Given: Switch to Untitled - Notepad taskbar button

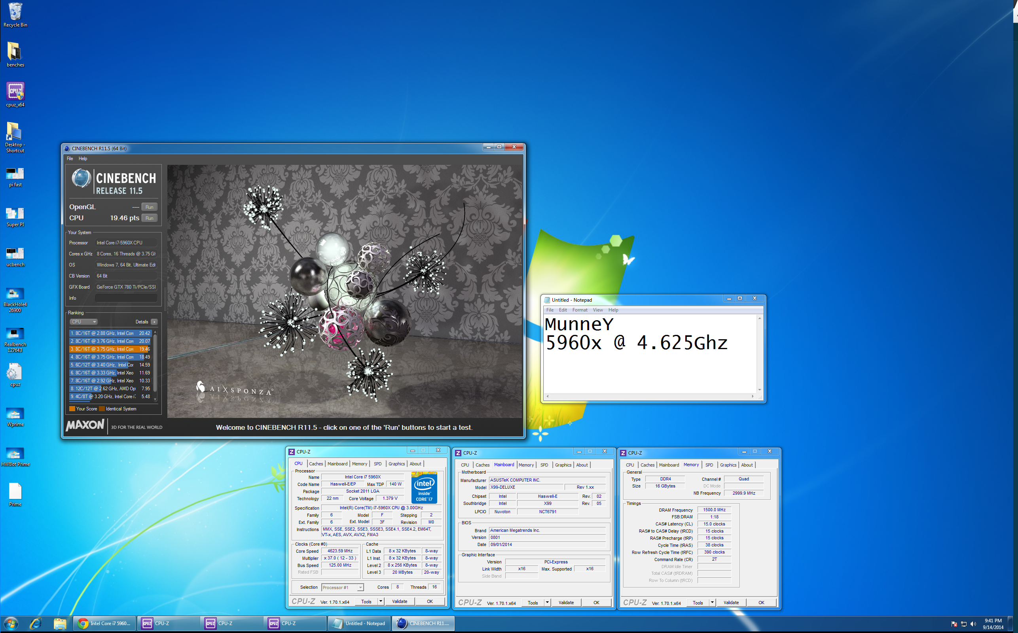Looking at the screenshot, I should point(359,624).
